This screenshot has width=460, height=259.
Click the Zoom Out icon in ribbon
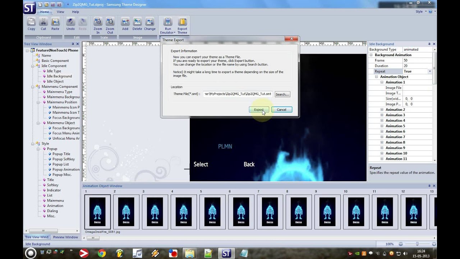point(110,22)
